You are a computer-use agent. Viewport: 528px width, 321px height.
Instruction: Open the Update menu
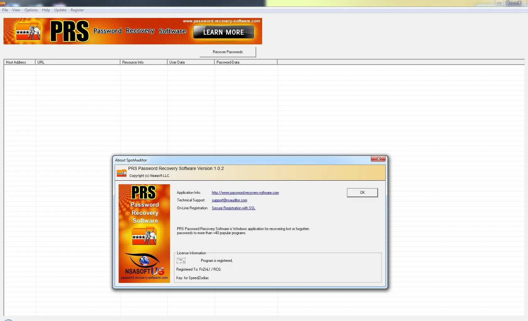60,10
